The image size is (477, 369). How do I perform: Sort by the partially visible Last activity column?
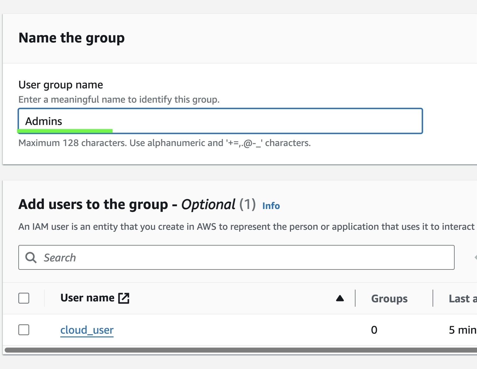pos(462,299)
